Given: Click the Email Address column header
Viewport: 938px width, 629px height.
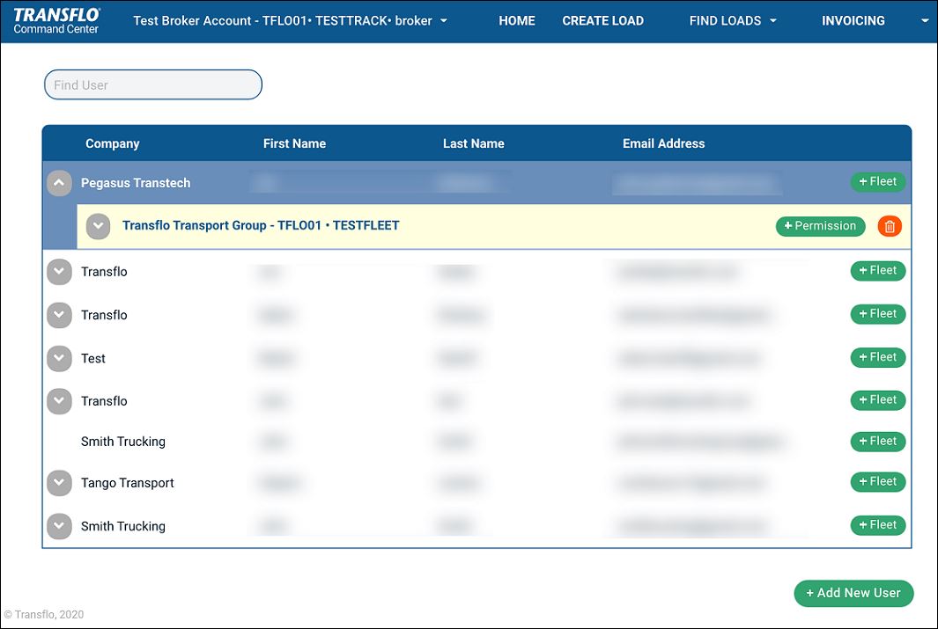Looking at the screenshot, I should (663, 143).
